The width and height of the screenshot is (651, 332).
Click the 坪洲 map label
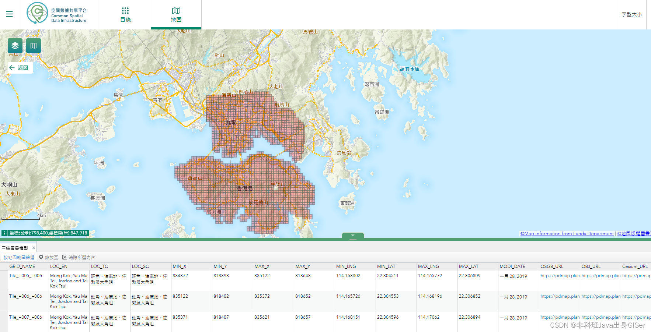pos(99,163)
